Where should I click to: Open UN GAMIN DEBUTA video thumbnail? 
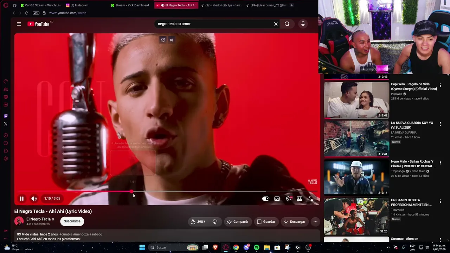tap(356, 216)
